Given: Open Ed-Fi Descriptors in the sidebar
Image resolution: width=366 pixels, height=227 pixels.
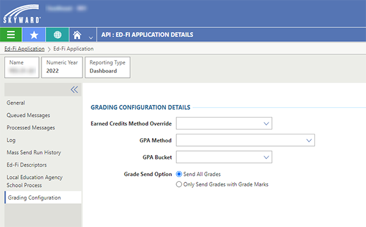Looking at the screenshot, I should coord(27,165).
